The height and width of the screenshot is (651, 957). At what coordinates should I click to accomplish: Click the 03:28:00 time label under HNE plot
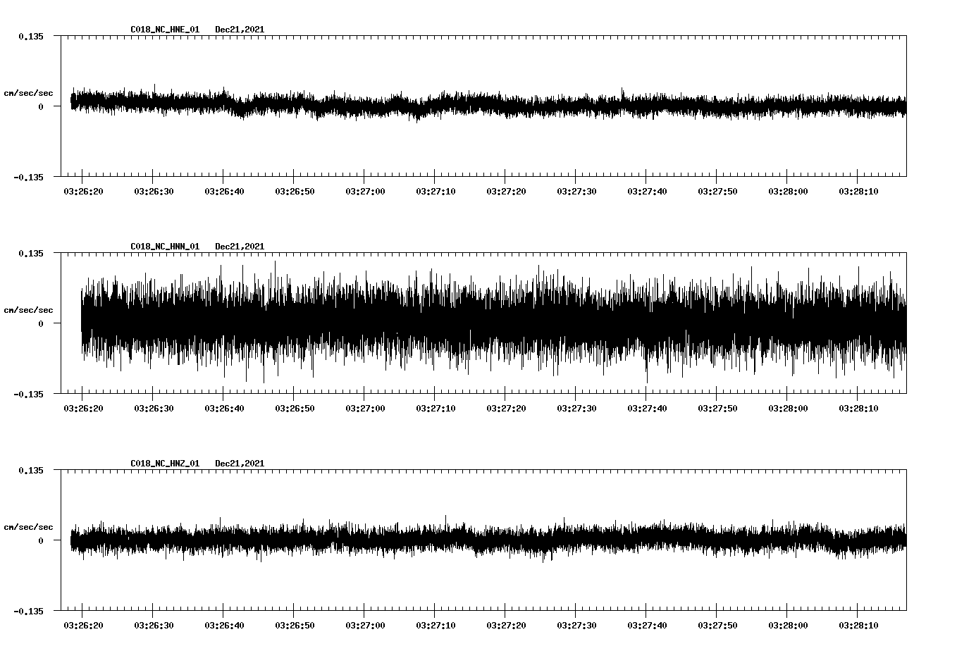pos(788,191)
